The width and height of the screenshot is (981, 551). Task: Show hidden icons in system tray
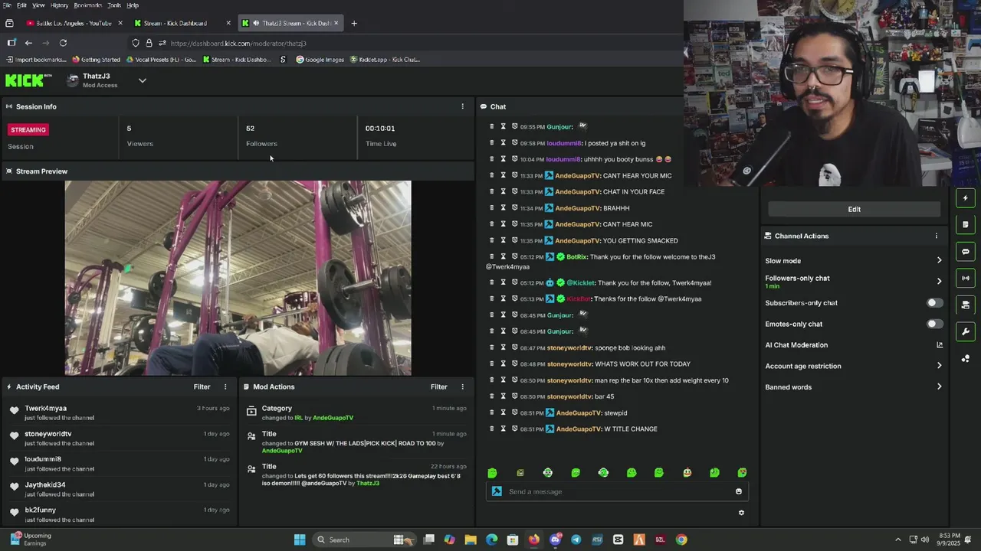(898, 540)
